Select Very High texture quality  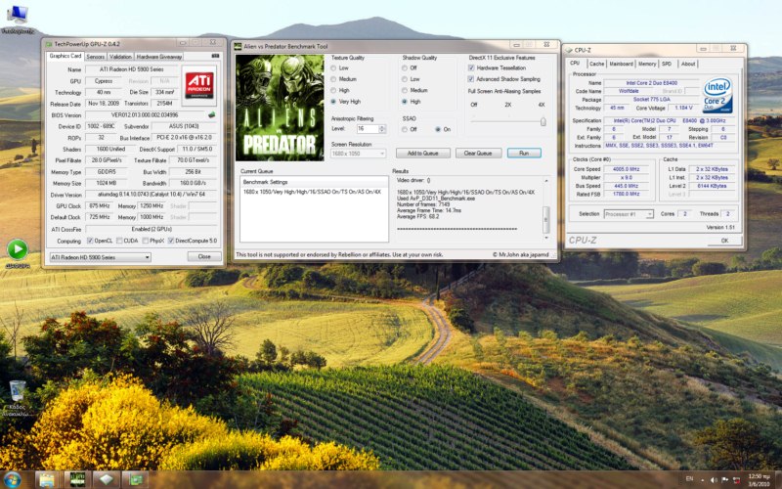pos(346,102)
